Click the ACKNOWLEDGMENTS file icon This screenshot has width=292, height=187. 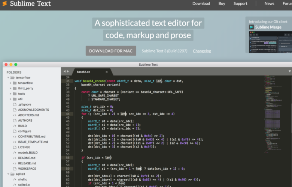coord(15,110)
